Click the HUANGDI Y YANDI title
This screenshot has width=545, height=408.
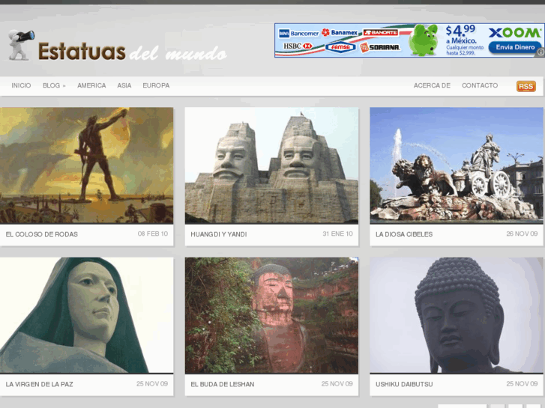tap(219, 234)
